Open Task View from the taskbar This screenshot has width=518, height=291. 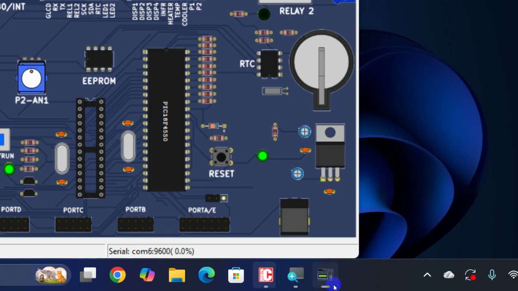pos(88,276)
